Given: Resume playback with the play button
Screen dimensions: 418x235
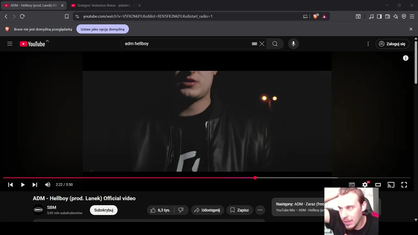Looking at the screenshot, I should pyautogui.click(x=23, y=185).
